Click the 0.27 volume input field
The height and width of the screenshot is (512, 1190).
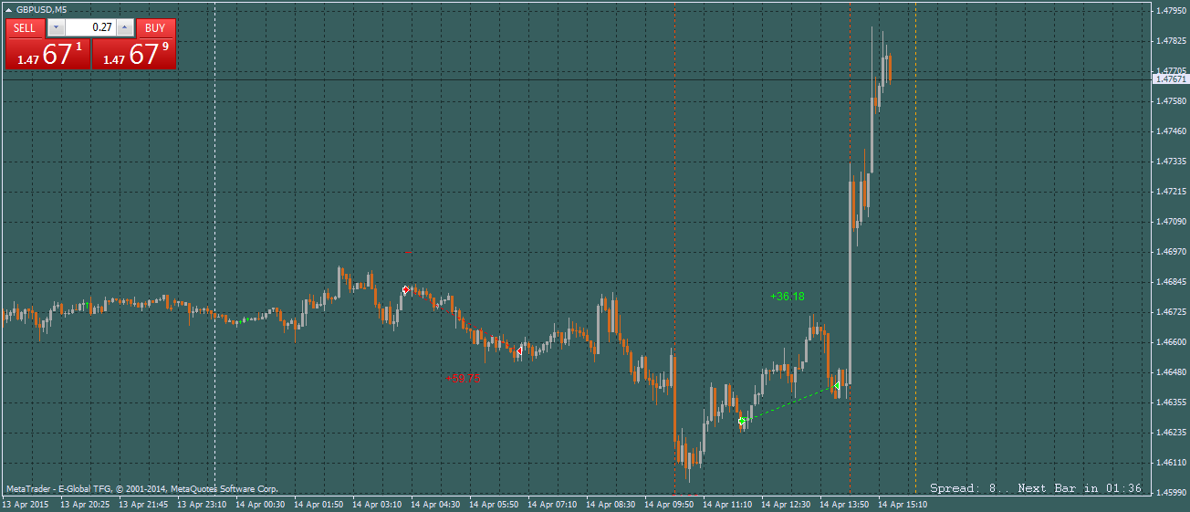click(91, 28)
